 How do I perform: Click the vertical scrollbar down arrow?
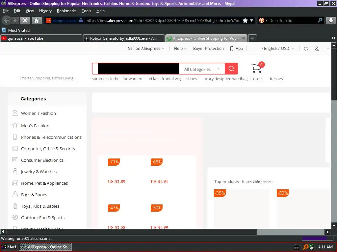click(334, 225)
